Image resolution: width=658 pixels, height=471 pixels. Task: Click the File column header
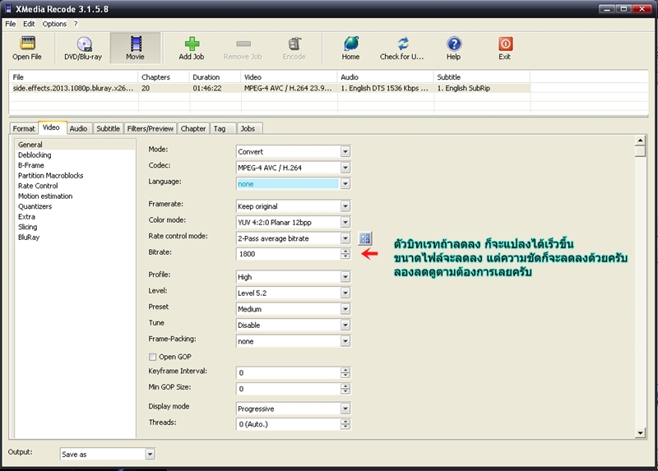pos(74,77)
